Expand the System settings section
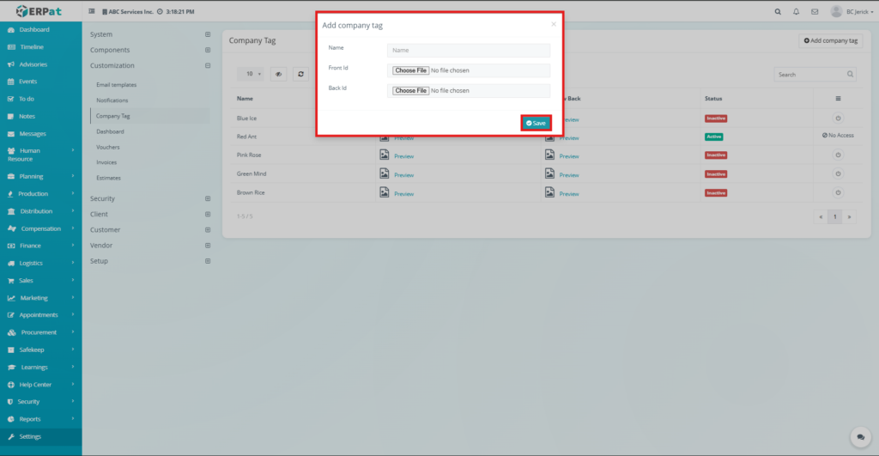 coord(208,34)
